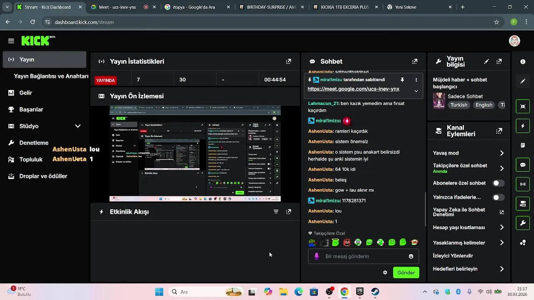Open the browser tab list dropdown
Viewport: 534px width, 300px height.
pos(7,7)
